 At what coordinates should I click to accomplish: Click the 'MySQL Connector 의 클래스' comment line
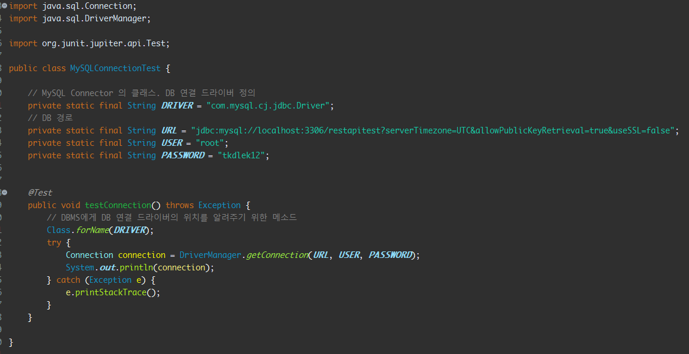tap(142, 93)
